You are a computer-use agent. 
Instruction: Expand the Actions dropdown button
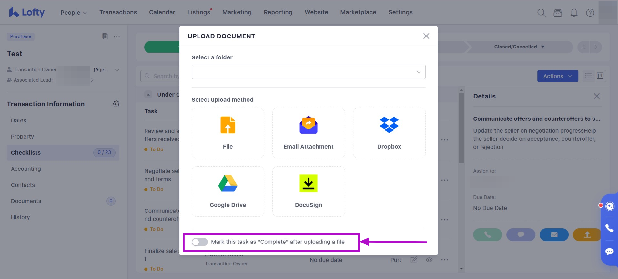[557, 76]
